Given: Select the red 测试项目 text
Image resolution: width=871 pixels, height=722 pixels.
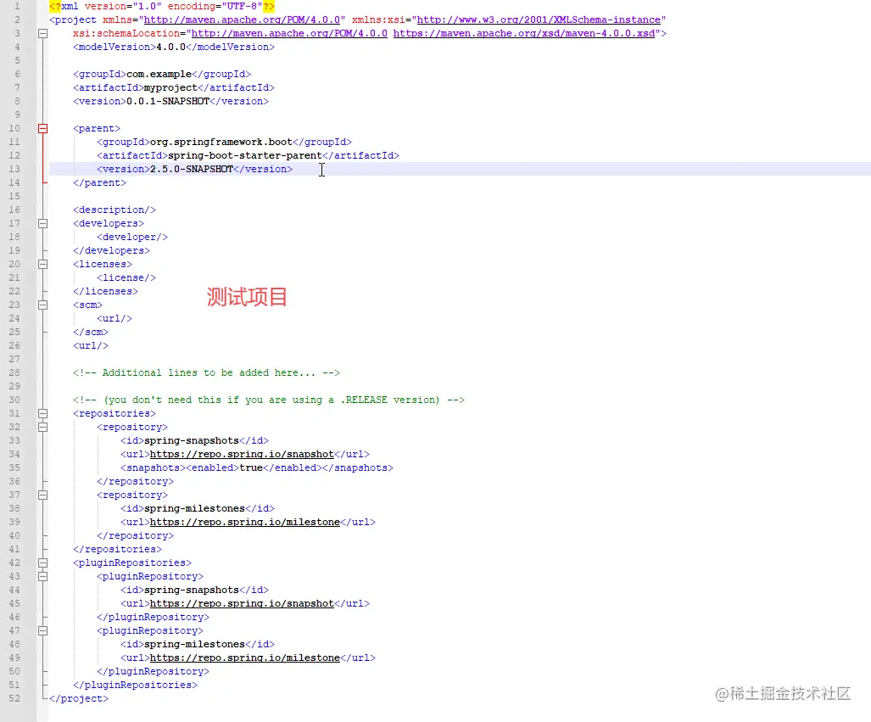Looking at the screenshot, I should [x=246, y=298].
